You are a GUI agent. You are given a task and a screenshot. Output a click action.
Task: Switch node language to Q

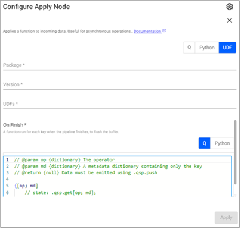[189, 48]
